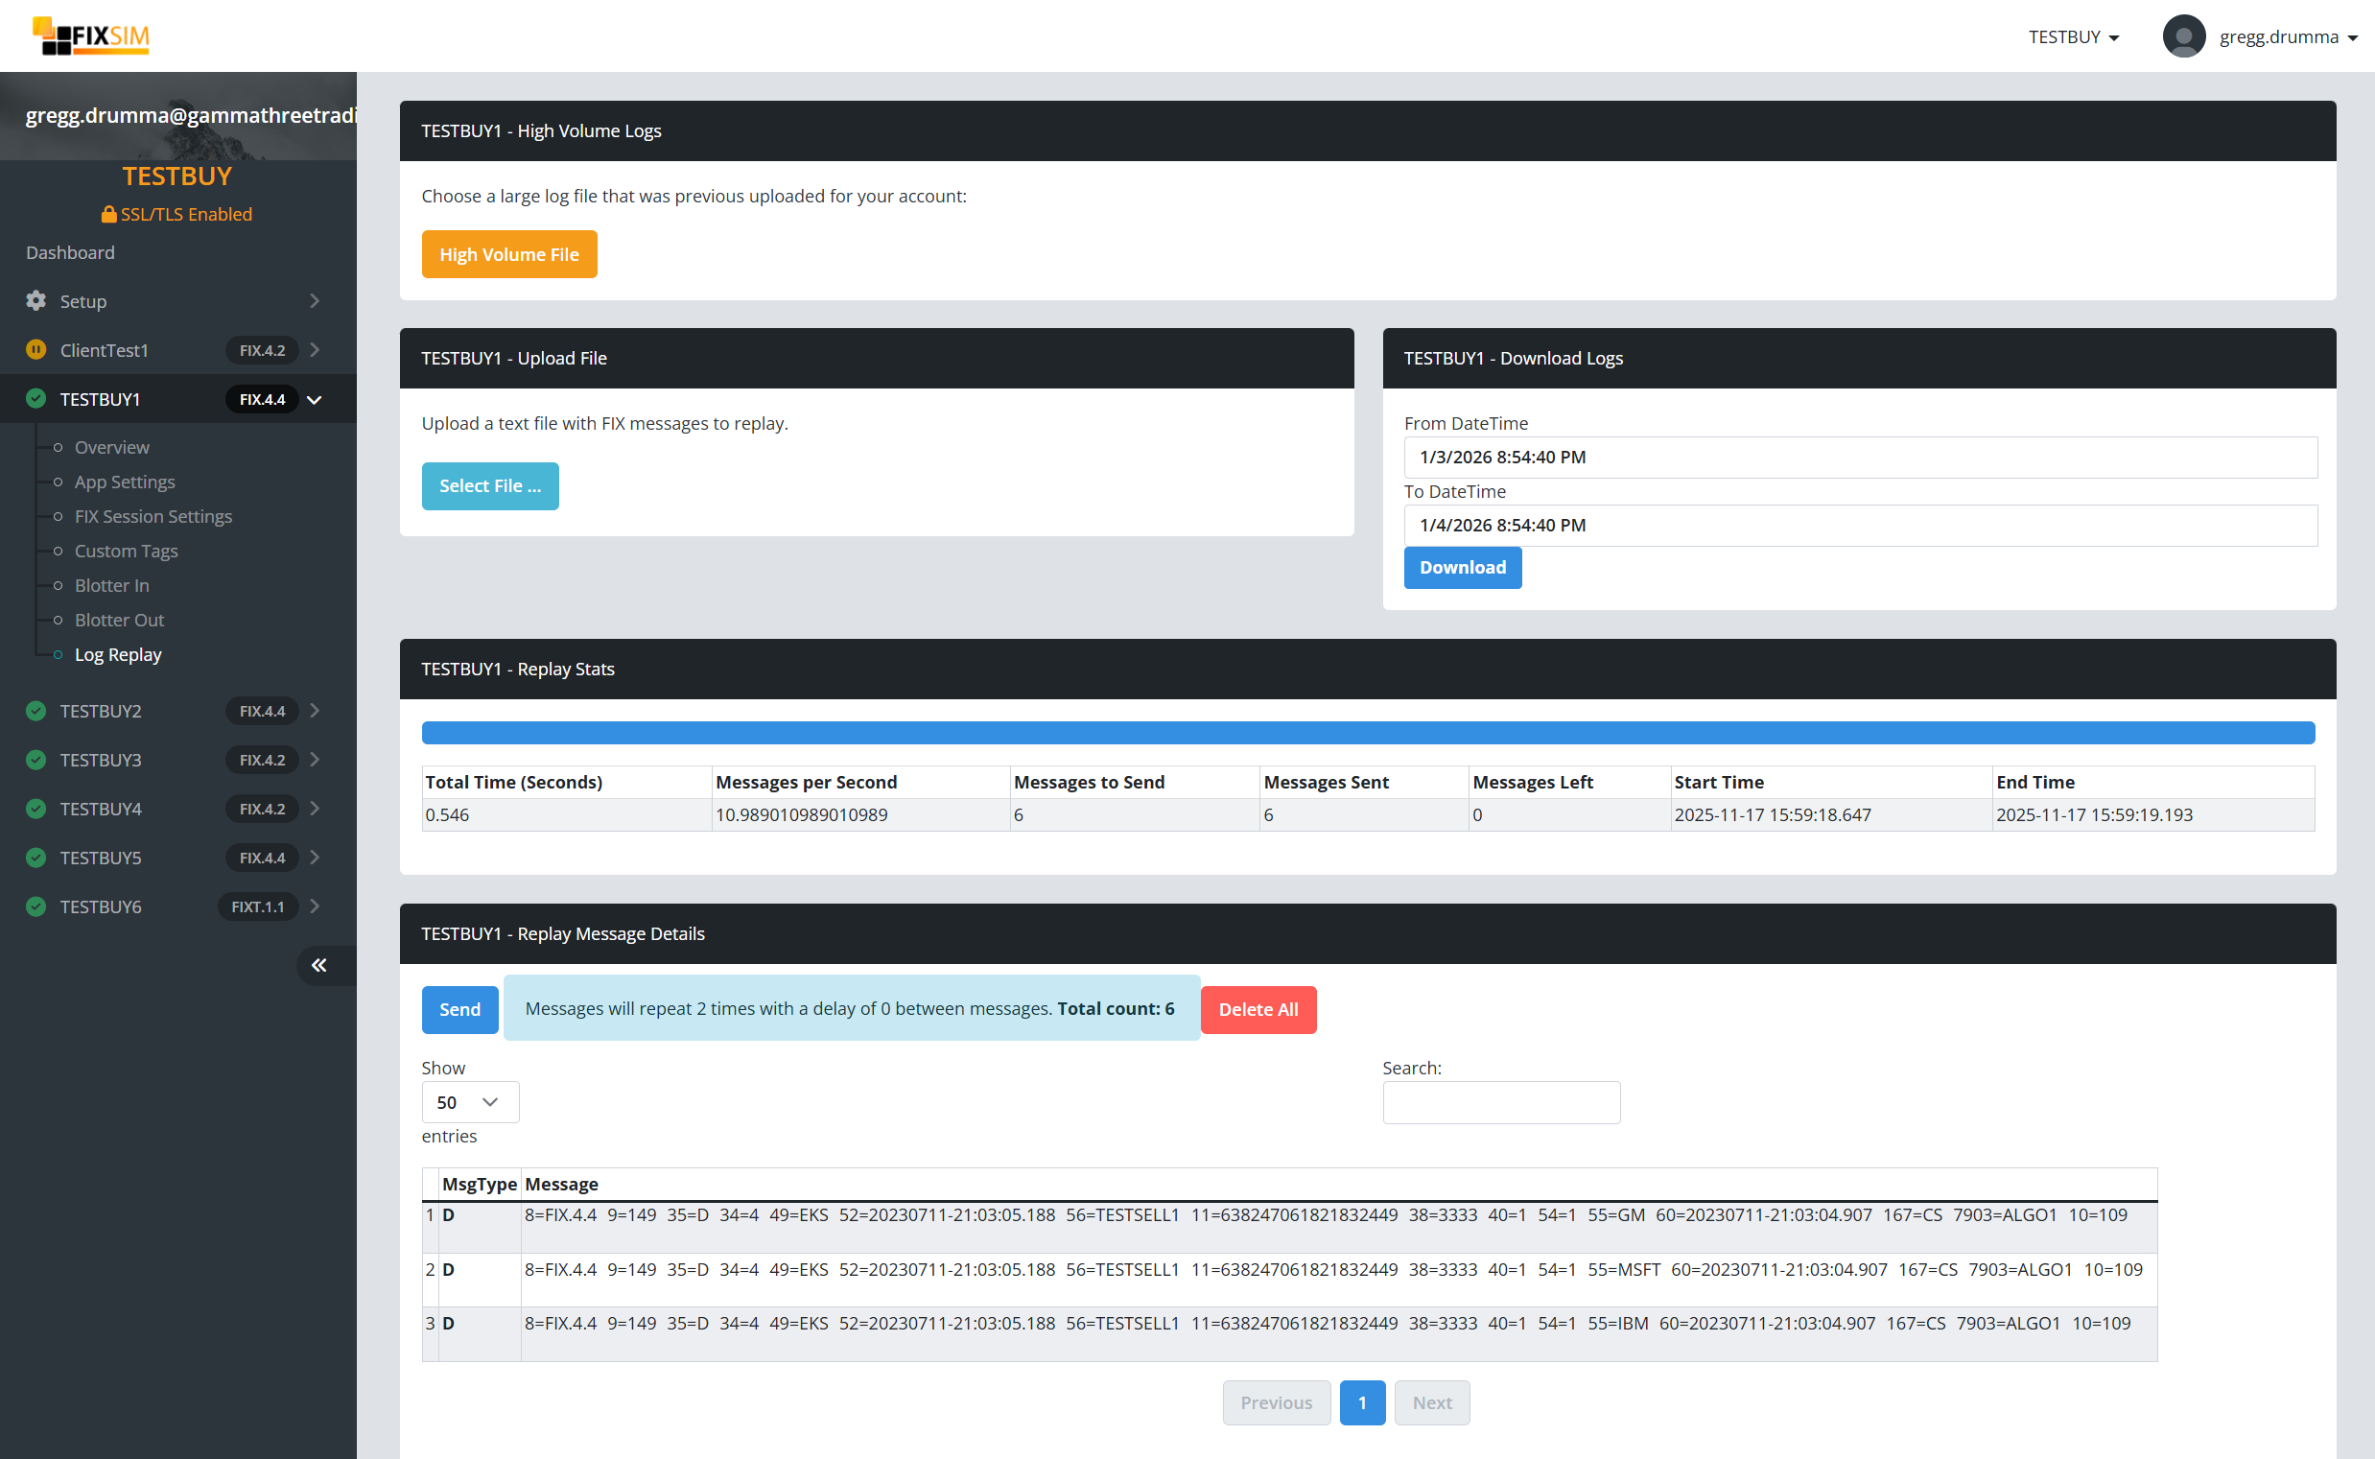The image size is (2375, 1459).
Task: Click the FIXSIM logo
Action: pos(91,35)
